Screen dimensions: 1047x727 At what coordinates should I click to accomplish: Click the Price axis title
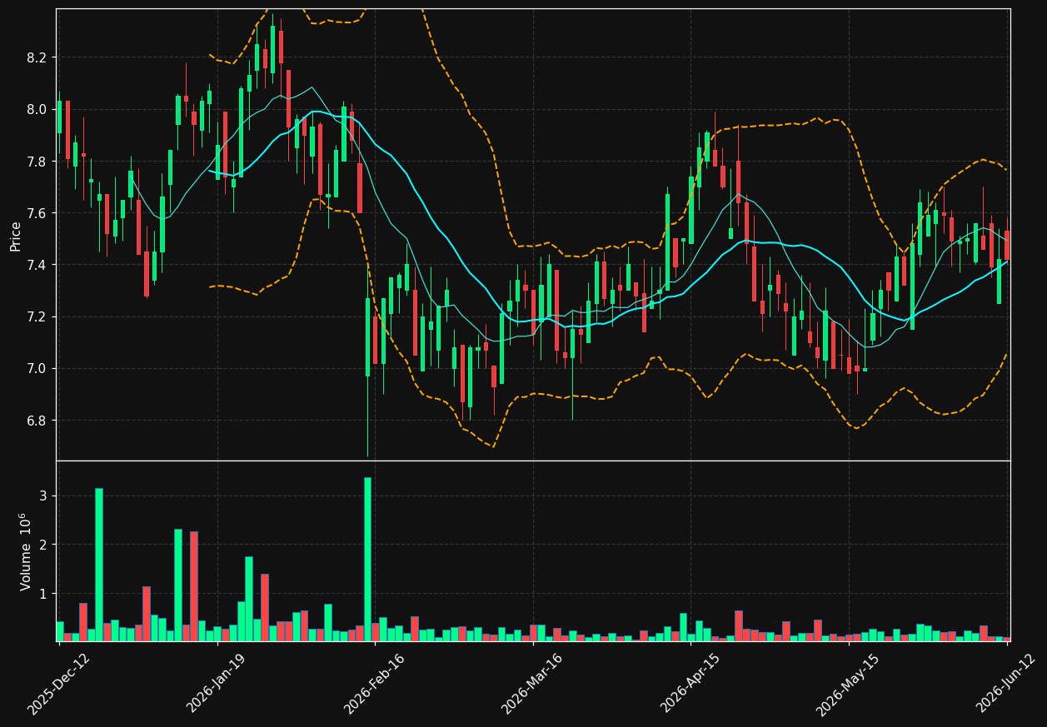tap(16, 236)
